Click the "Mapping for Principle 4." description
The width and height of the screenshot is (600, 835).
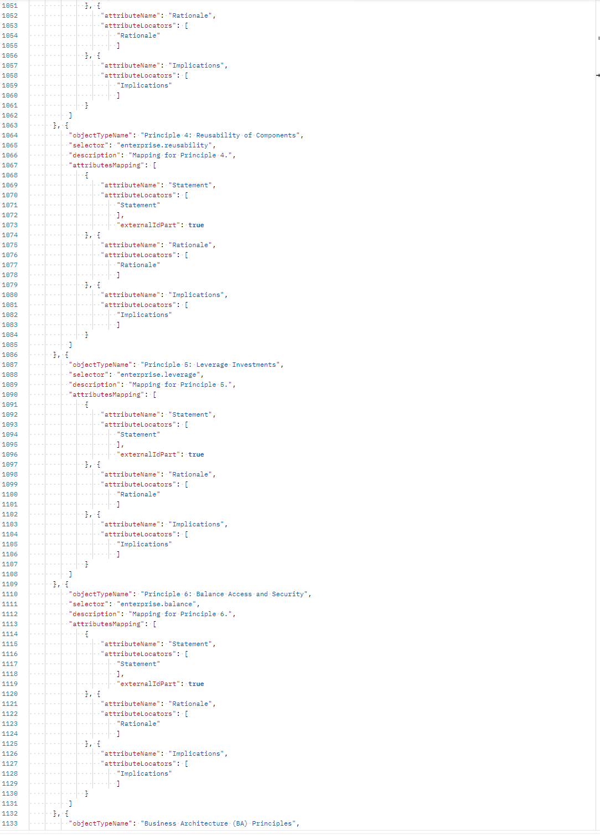click(x=180, y=155)
